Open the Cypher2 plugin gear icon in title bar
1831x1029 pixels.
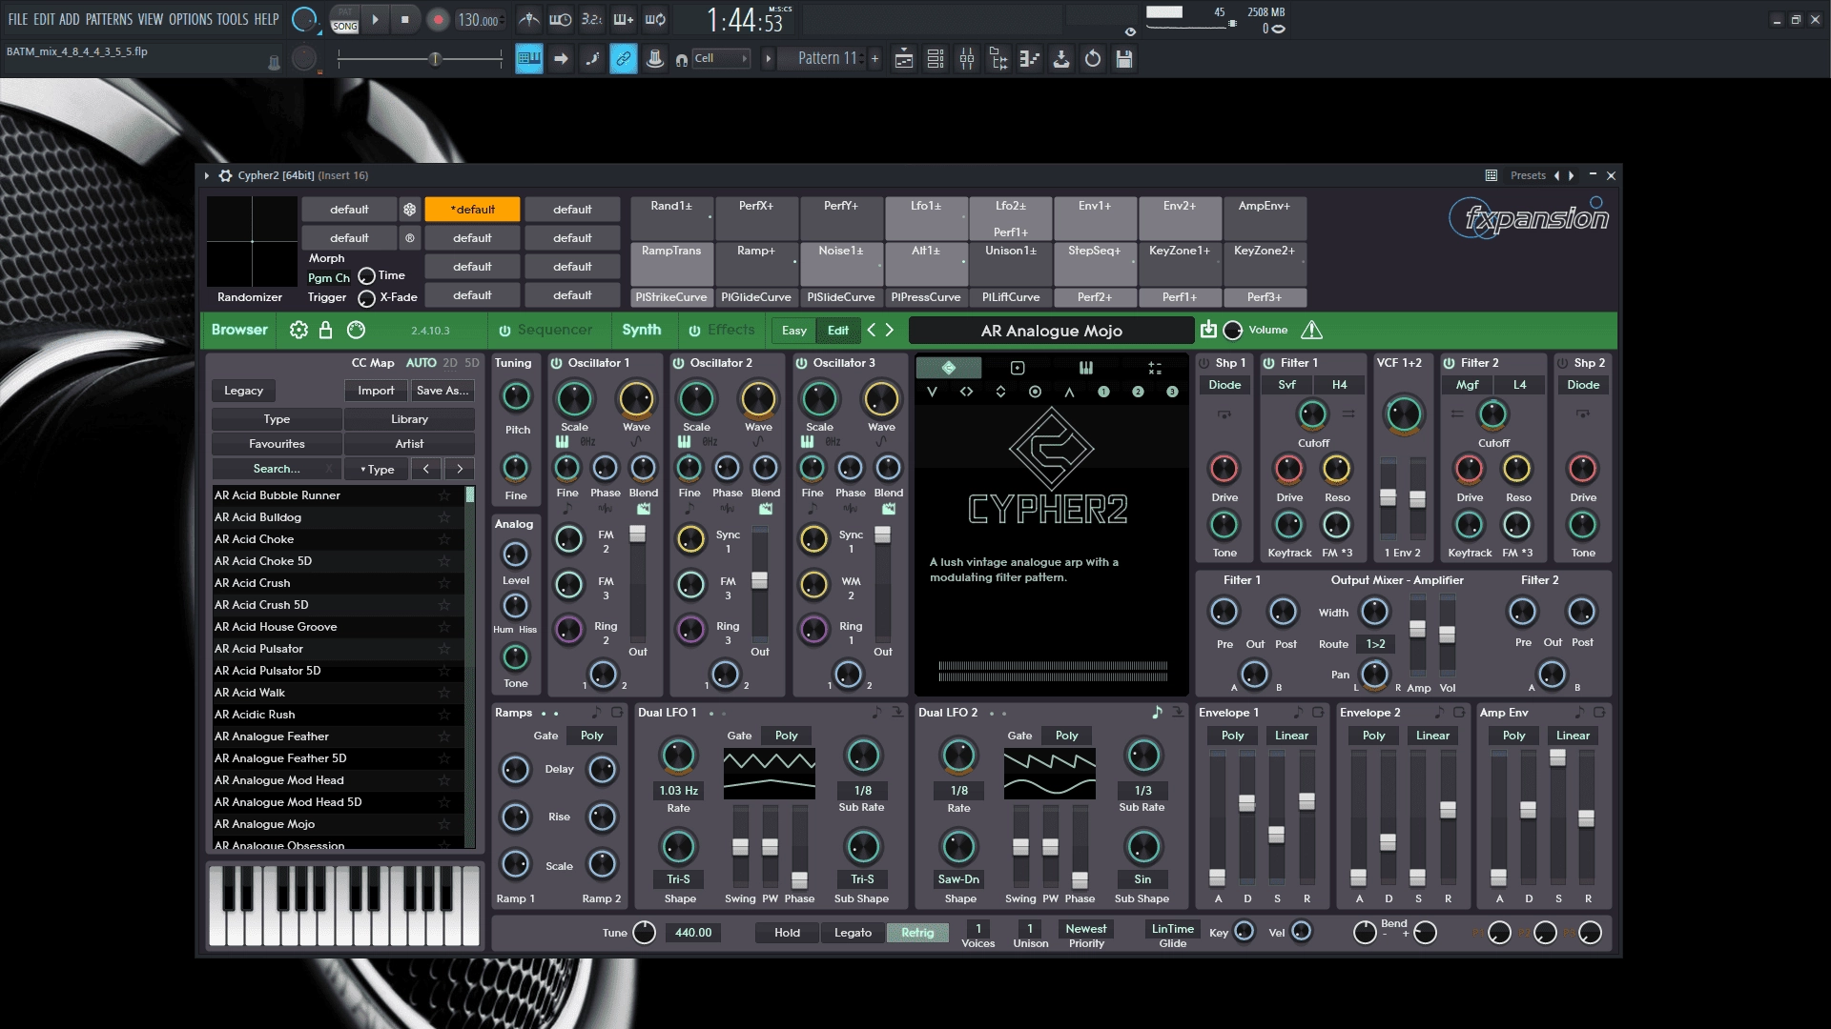[x=225, y=175]
